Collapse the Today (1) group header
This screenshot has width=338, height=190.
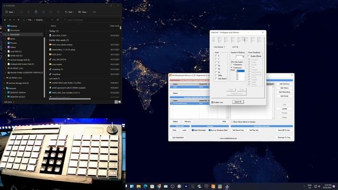(x=54, y=31)
